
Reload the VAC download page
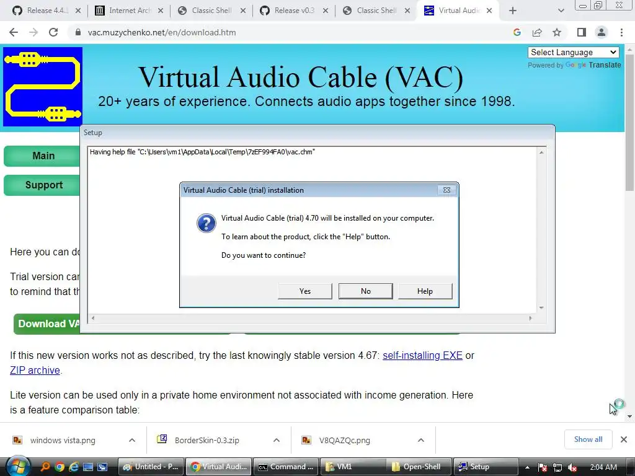click(53, 32)
